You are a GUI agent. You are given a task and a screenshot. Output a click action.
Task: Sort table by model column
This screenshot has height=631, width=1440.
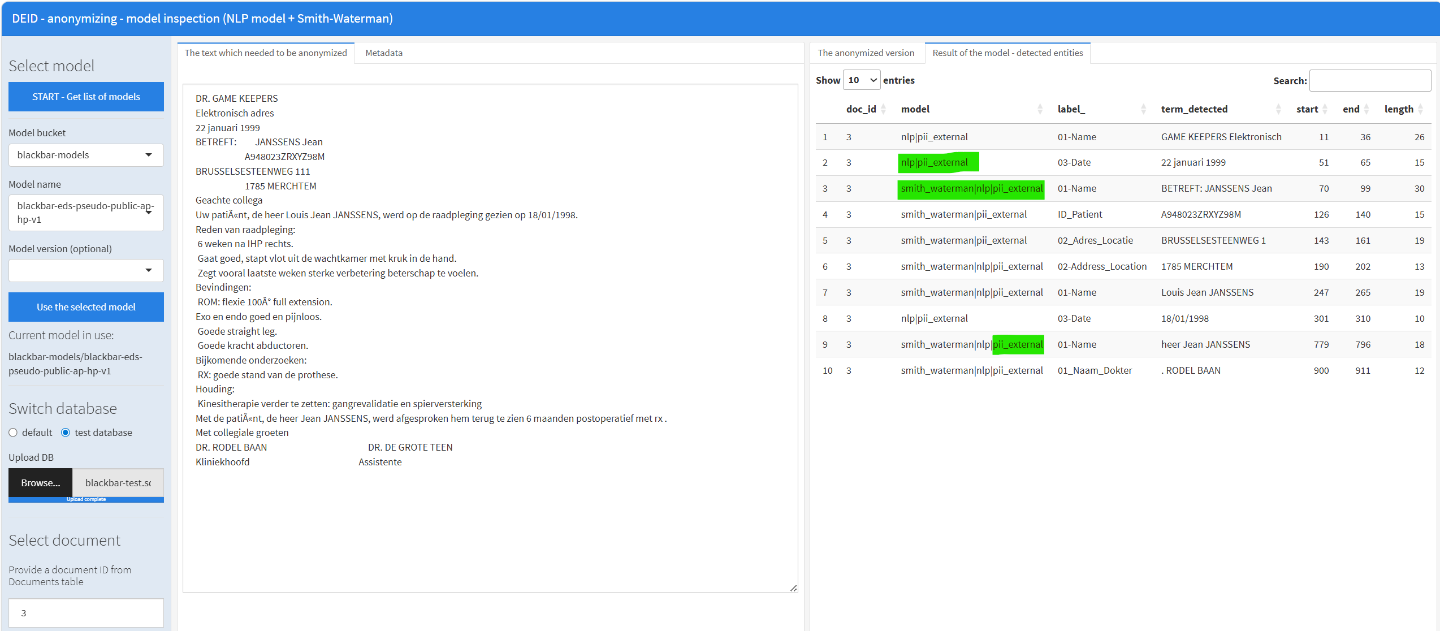972,109
